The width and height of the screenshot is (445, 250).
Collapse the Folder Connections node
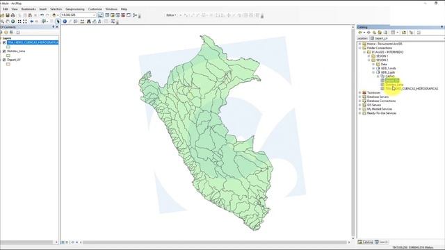(359, 48)
